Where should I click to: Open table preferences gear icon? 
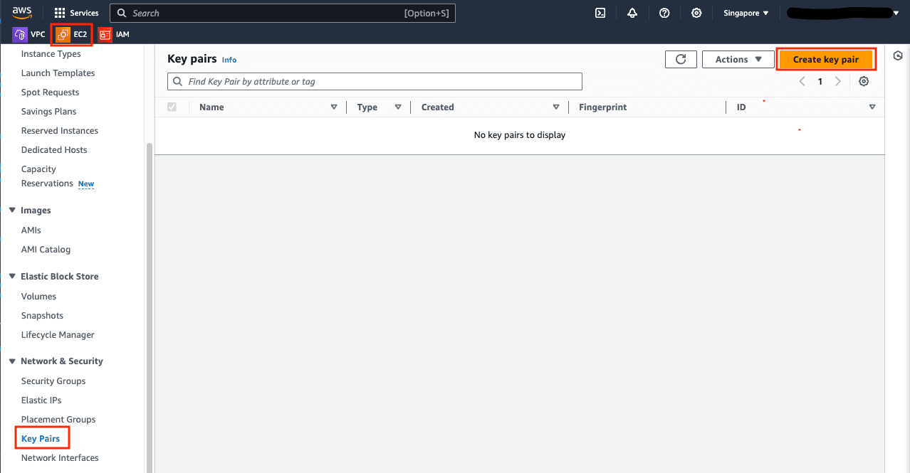864,81
